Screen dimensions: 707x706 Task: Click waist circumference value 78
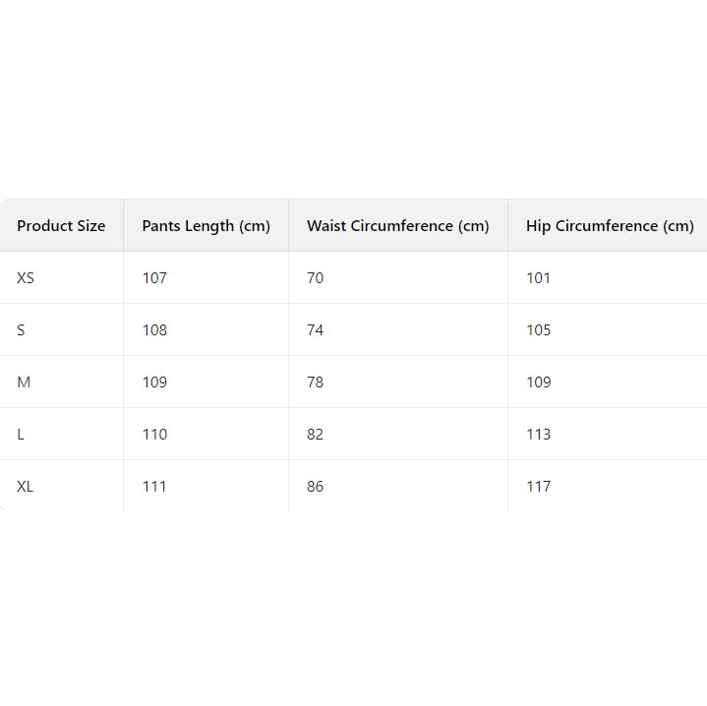pos(315,382)
